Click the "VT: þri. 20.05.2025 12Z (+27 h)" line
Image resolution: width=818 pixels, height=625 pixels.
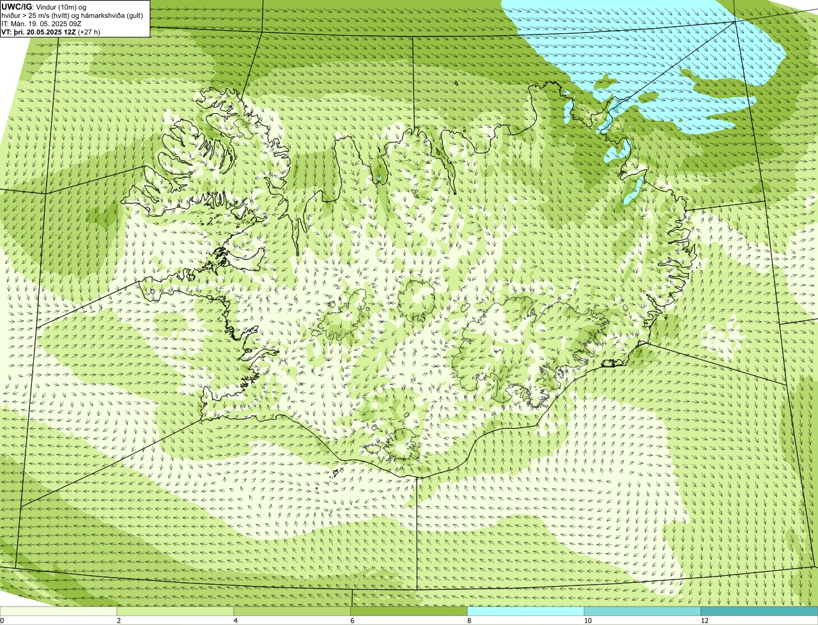click(50, 31)
